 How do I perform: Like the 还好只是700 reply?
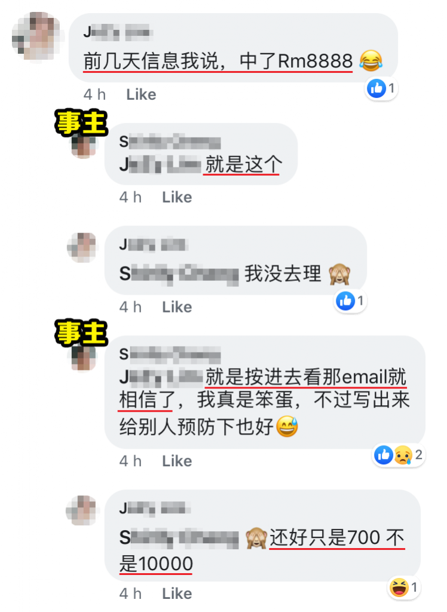click(177, 593)
